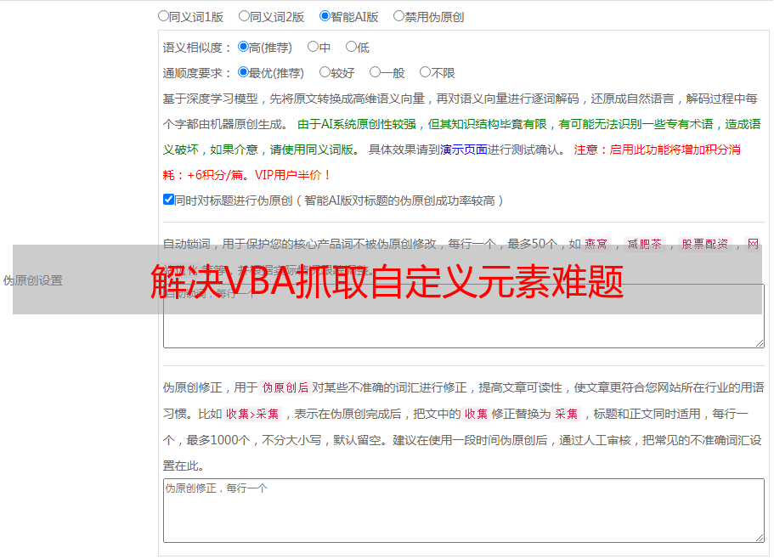Set 通顺度要求 to 最优(推荐)
This screenshot has width=774, height=559.
pyautogui.click(x=243, y=72)
